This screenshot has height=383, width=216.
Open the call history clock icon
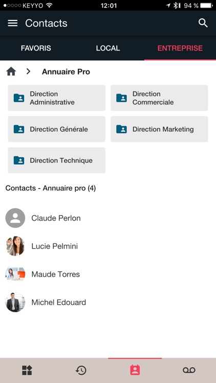click(81, 370)
